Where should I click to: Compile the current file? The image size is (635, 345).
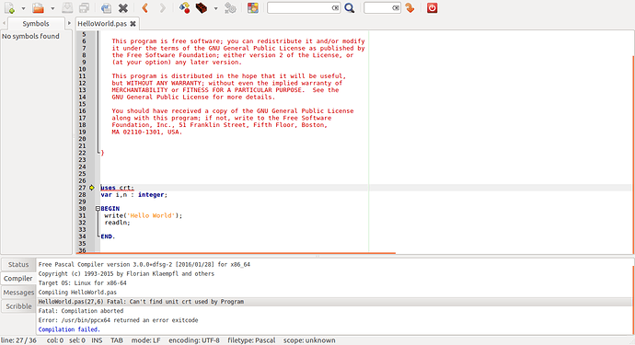tap(184, 8)
